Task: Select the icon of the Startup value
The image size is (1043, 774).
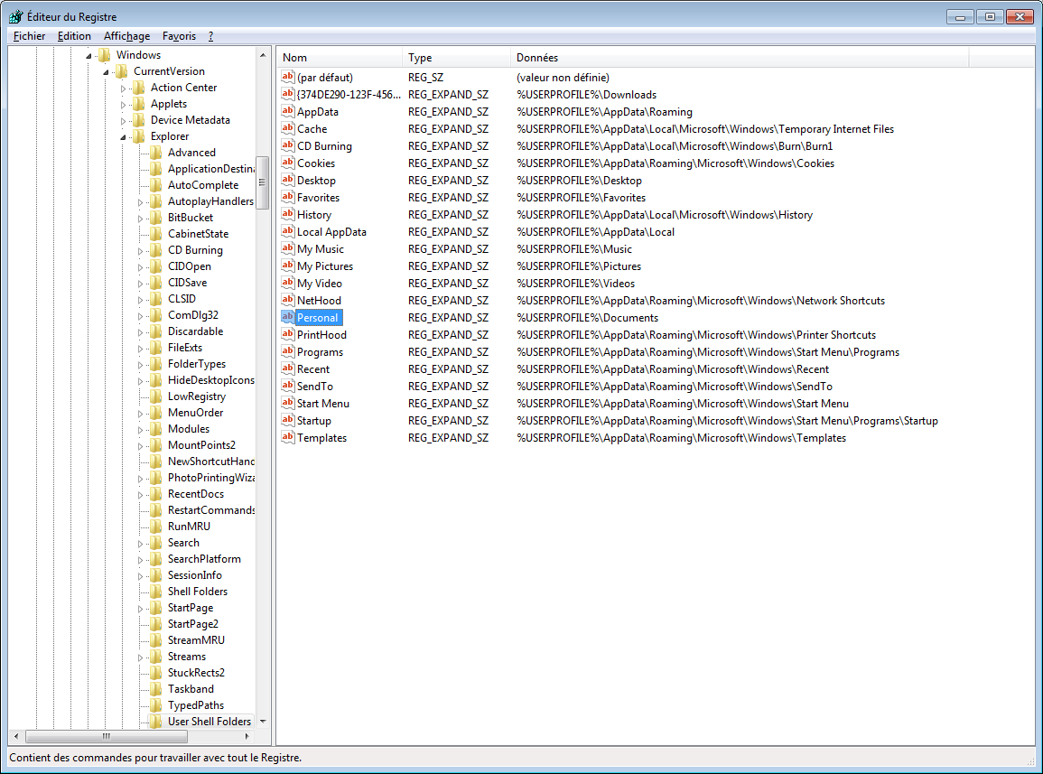Action: pos(288,421)
